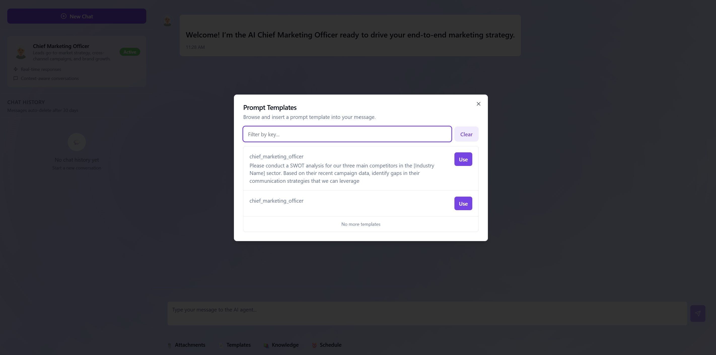This screenshot has height=355, width=716.
Task: Open the Templates document icon
Action: coord(221,345)
